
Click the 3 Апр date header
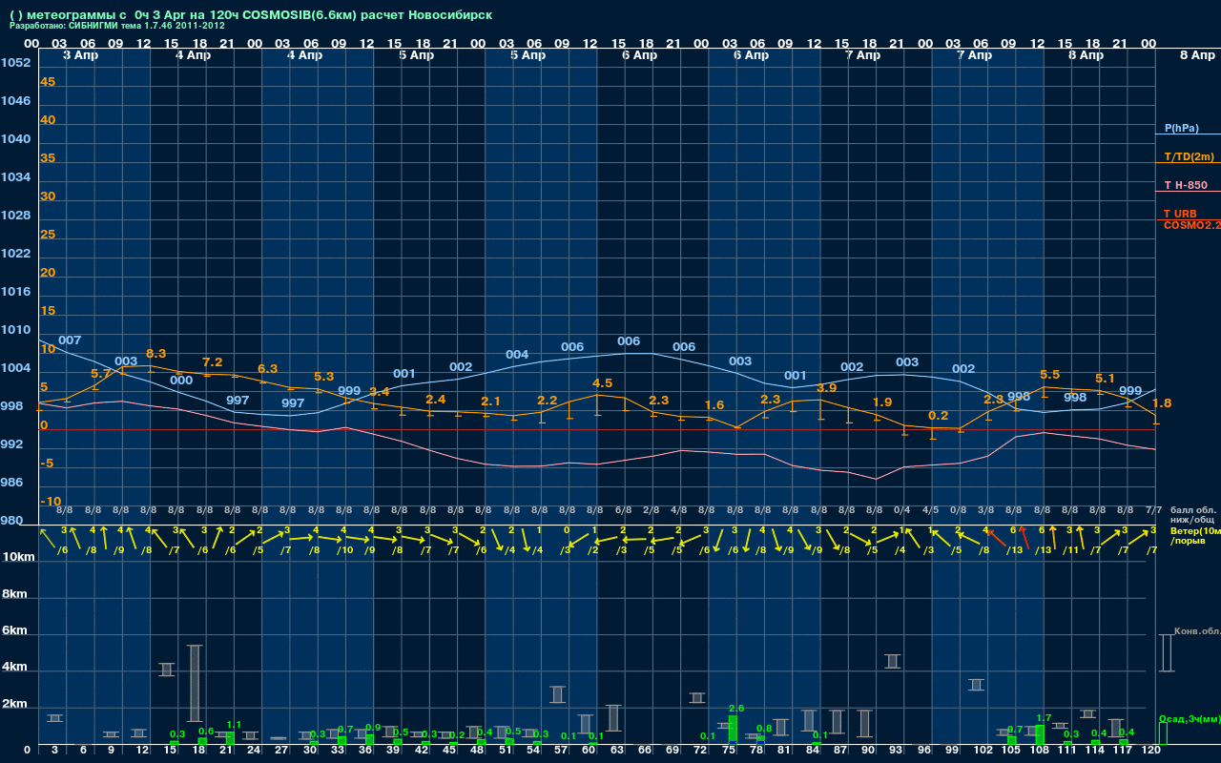coord(79,55)
